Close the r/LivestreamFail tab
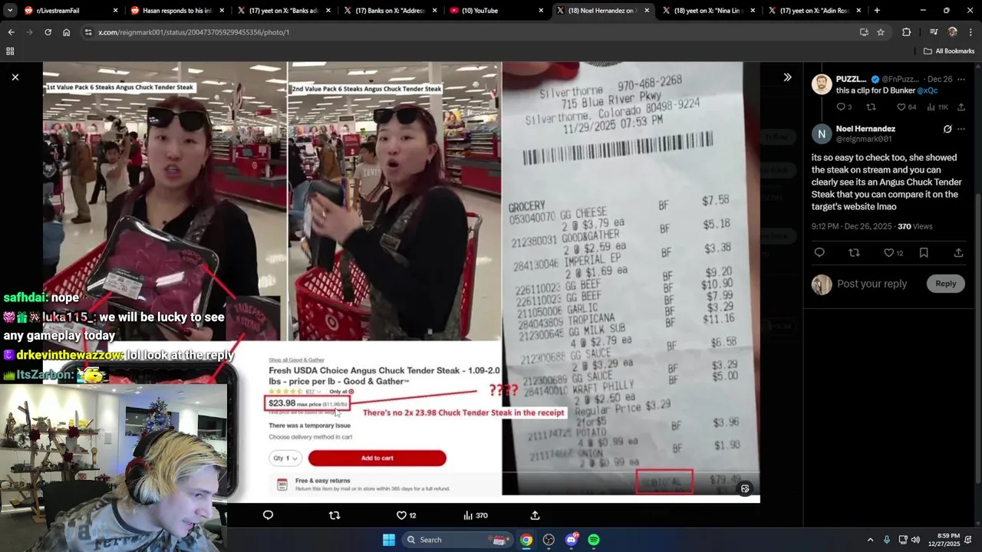The image size is (982, 552). coord(116,11)
